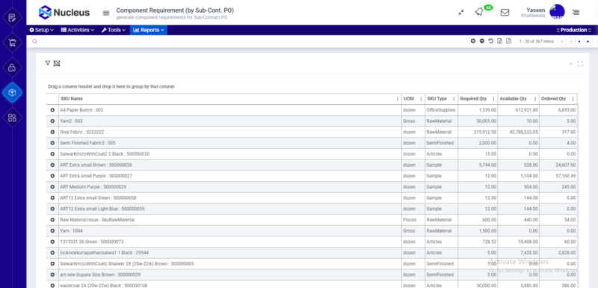The height and width of the screenshot is (288, 598).
Task: Open Ordered Qty column options menu
Action: pos(573,99)
